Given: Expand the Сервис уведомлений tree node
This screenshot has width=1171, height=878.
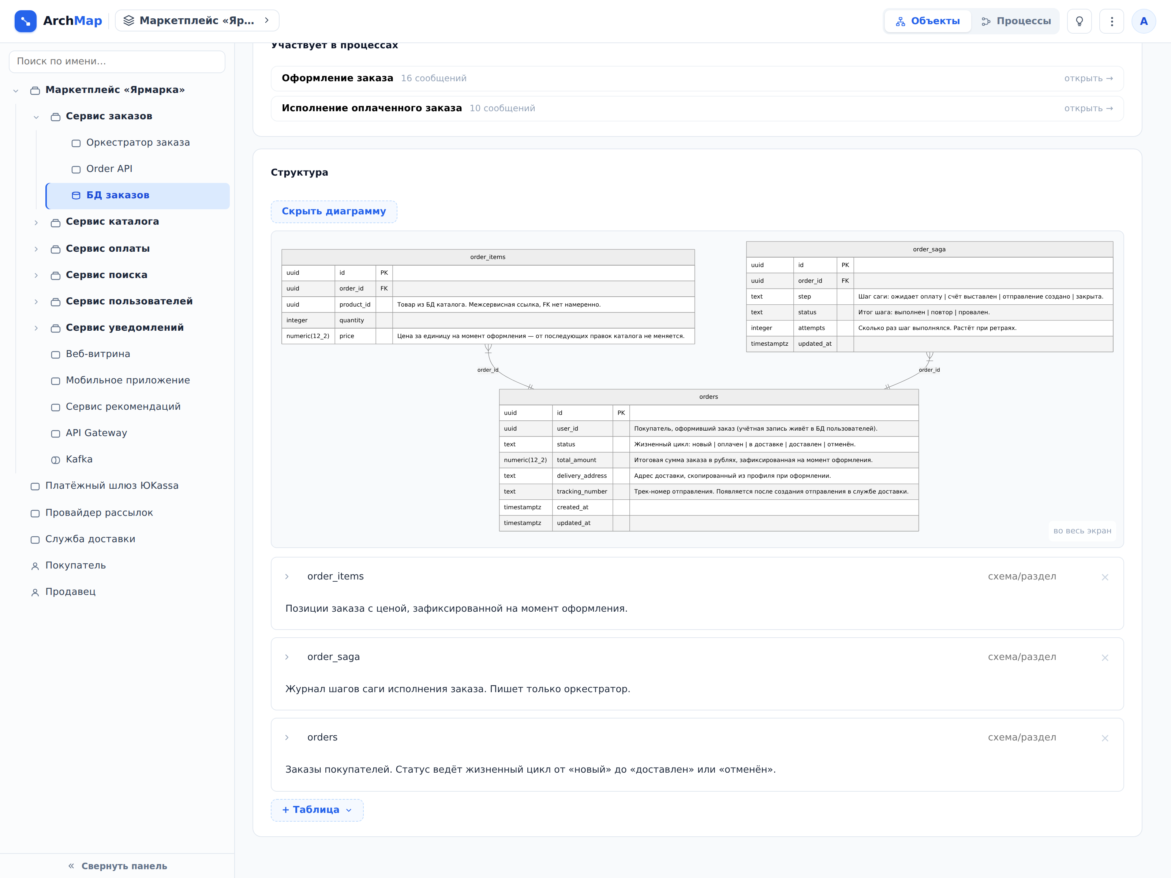Looking at the screenshot, I should 36,328.
